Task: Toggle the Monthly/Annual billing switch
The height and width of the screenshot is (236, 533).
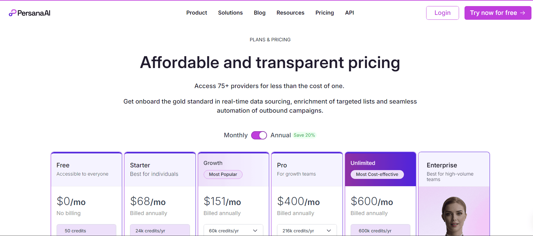Action: (259, 135)
